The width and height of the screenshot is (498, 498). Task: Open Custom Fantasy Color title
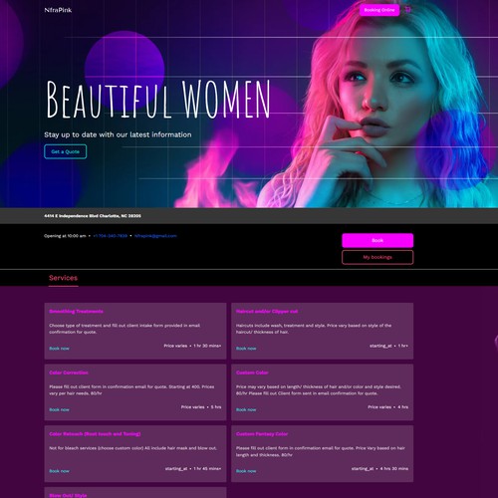262,434
